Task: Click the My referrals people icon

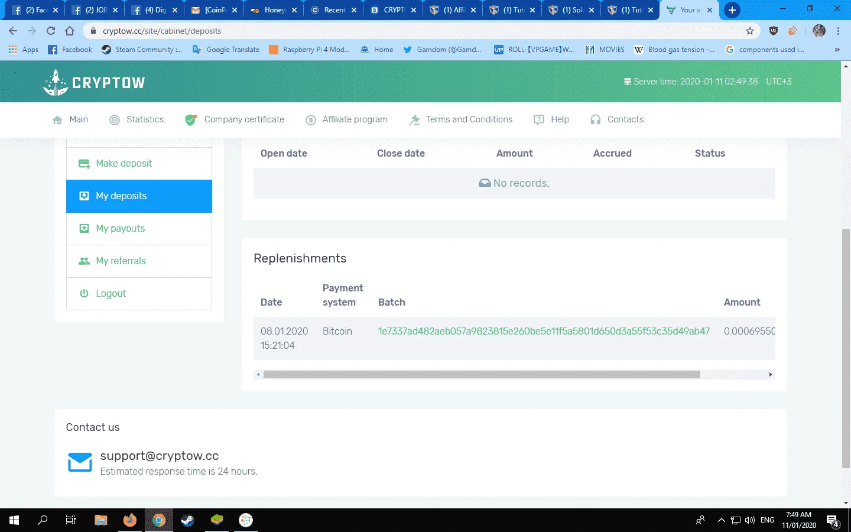Action: [85, 261]
